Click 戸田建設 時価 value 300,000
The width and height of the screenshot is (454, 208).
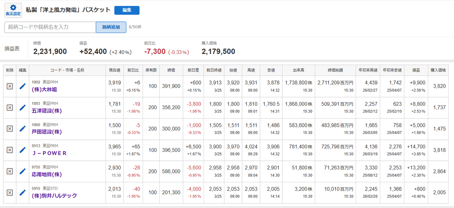[x=171, y=129]
